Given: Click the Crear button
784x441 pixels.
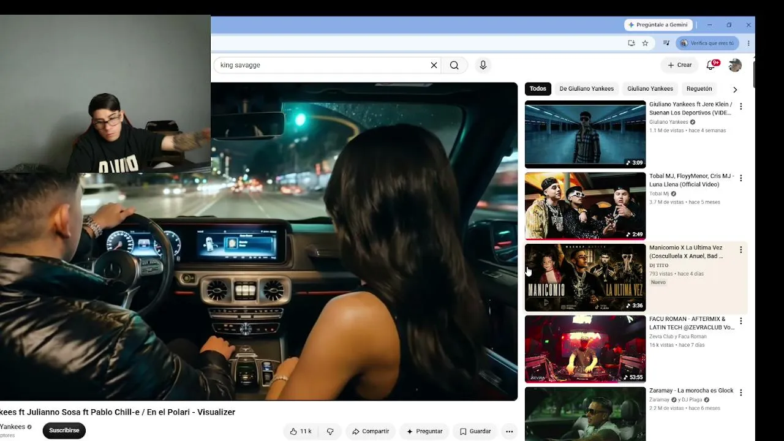Looking at the screenshot, I should (x=680, y=65).
